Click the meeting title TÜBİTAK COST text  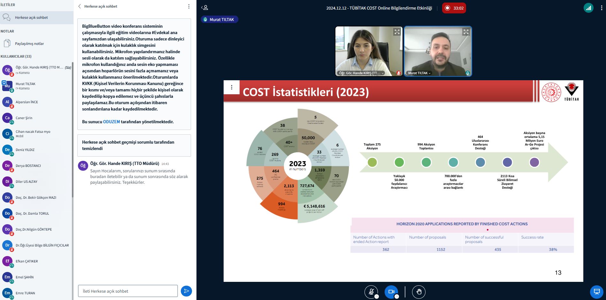[379, 8]
